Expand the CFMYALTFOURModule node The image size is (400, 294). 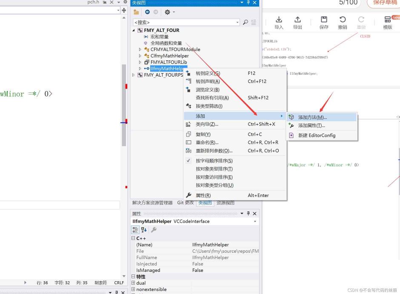pyautogui.click(x=140, y=49)
